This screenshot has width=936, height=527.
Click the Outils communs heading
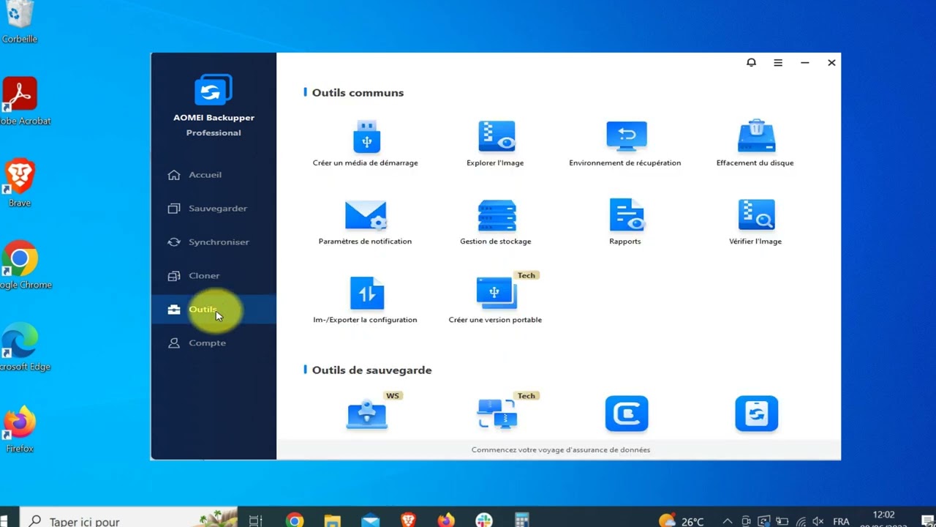(358, 93)
